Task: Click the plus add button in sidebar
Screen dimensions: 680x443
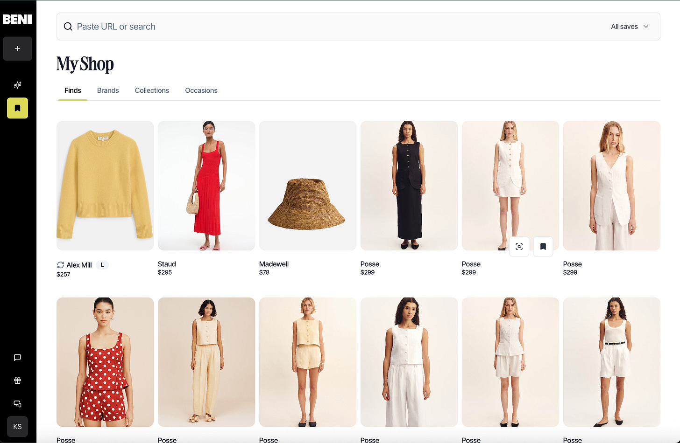Action: coord(17,48)
